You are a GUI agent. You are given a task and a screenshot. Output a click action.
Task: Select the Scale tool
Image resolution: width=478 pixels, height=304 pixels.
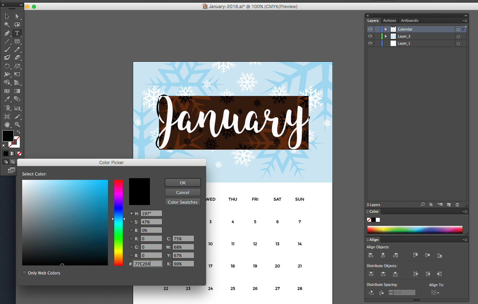point(17,66)
